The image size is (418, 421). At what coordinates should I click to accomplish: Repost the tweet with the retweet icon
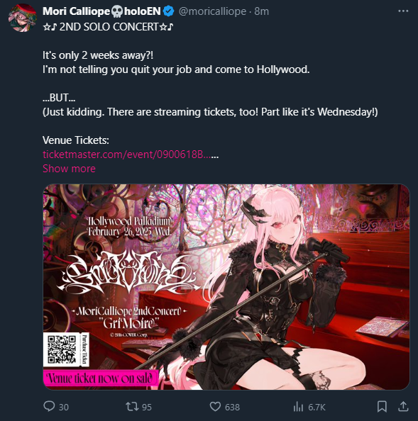[132, 407]
